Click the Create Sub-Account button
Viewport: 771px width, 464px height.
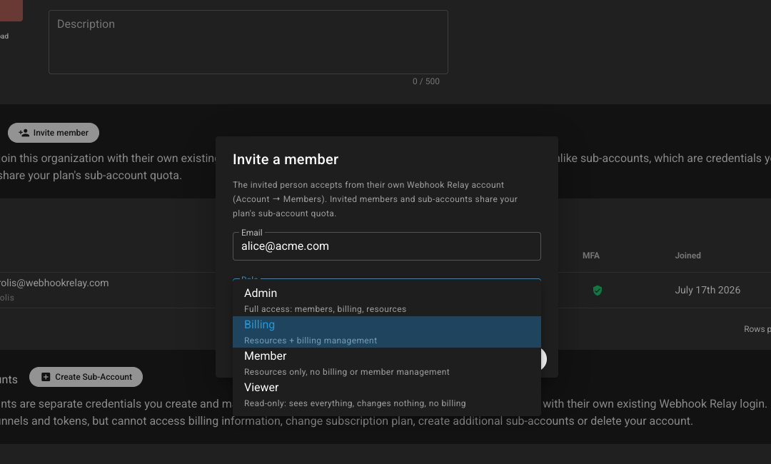point(86,377)
